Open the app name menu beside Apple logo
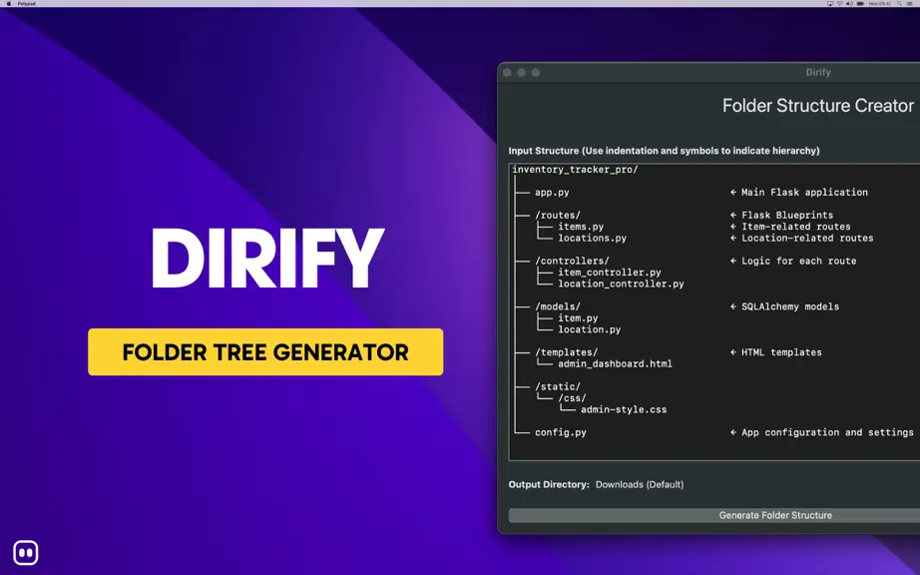 pos(26,4)
